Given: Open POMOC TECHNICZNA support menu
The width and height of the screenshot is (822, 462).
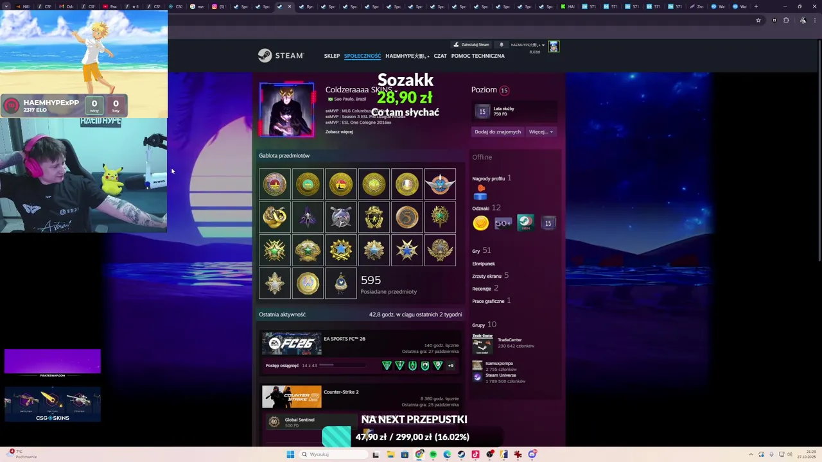Looking at the screenshot, I should pos(478,56).
